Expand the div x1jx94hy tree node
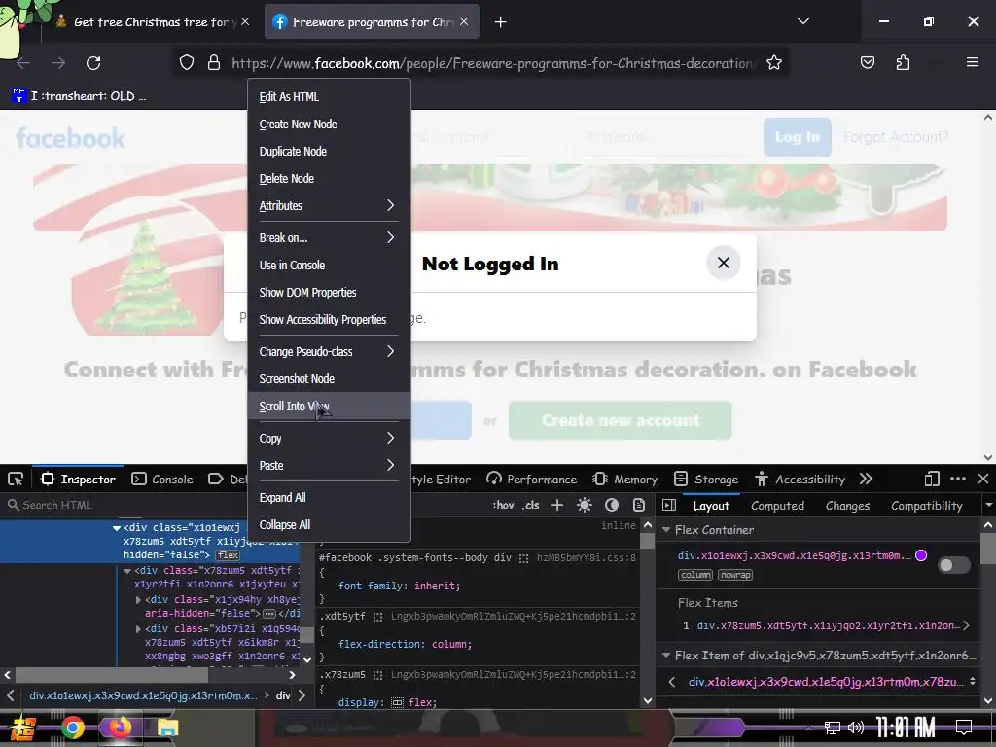Image resolution: width=996 pixels, height=747 pixels. pos(138,599)
